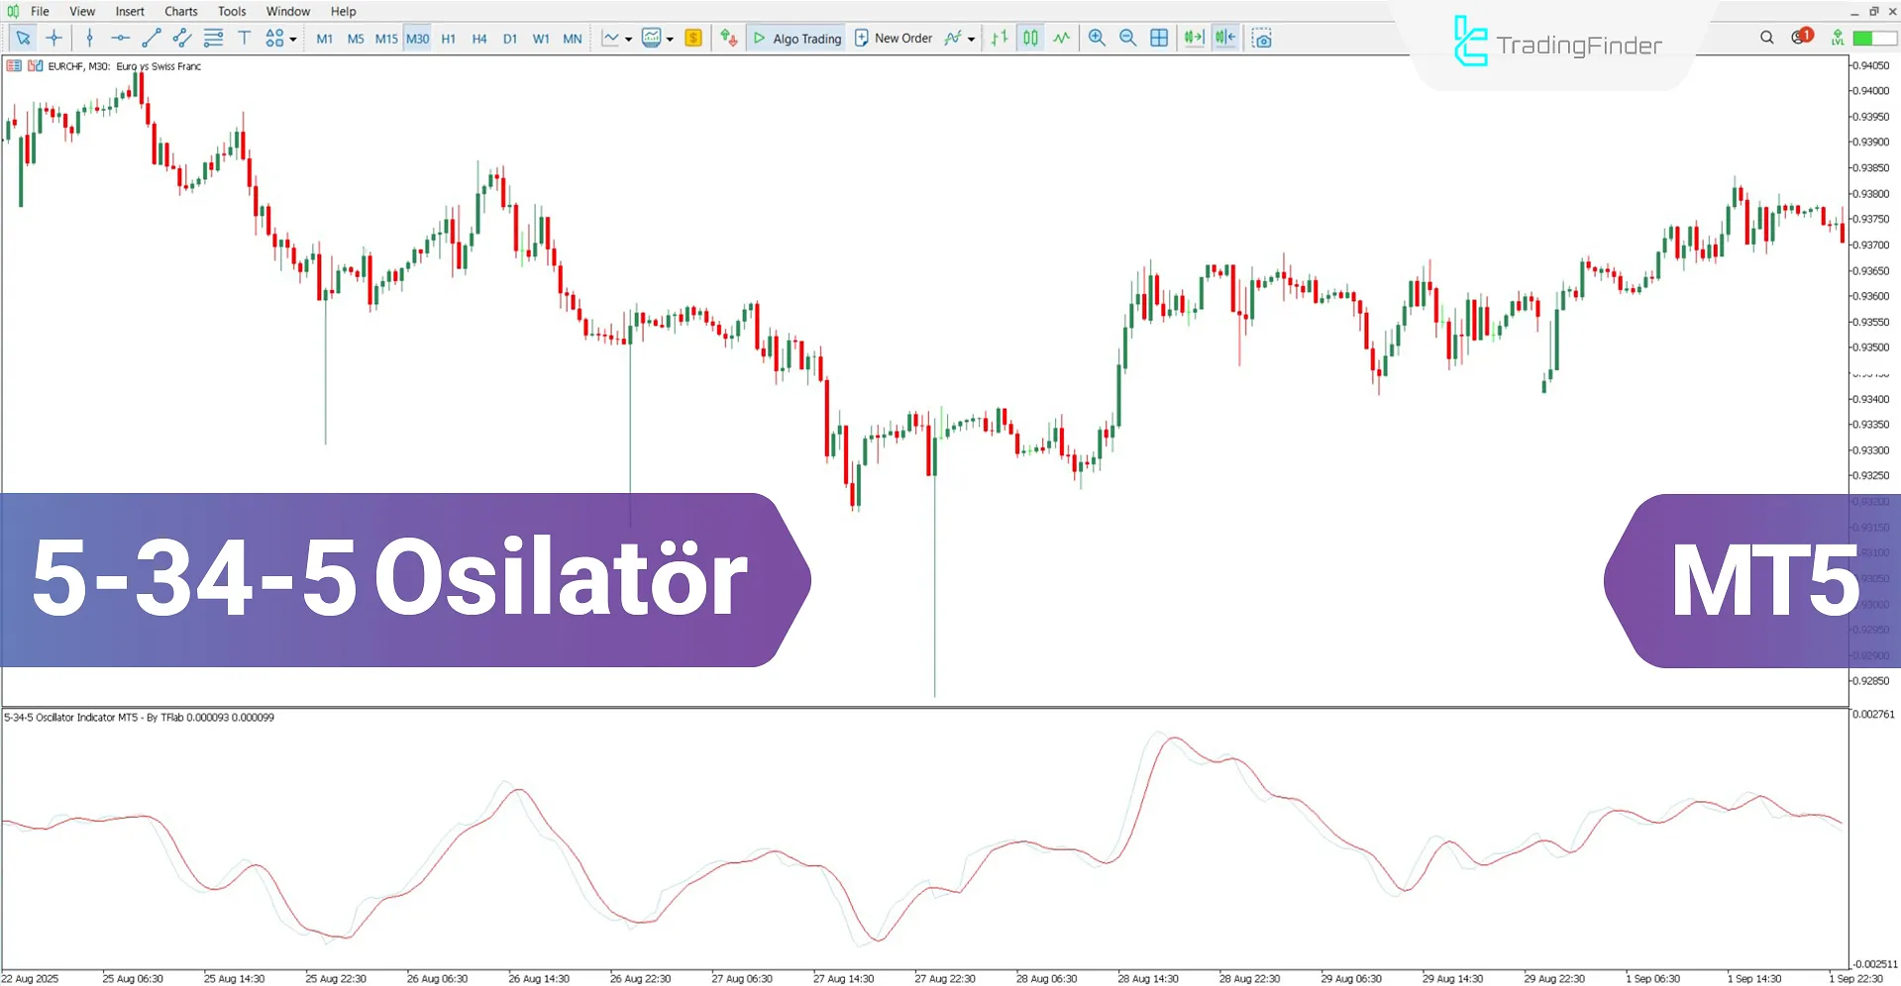Image resolution: width=1901 pixels, height=986 pixels.
Task: Open the line studies chart type dropdown
Action: pos(628,38)
